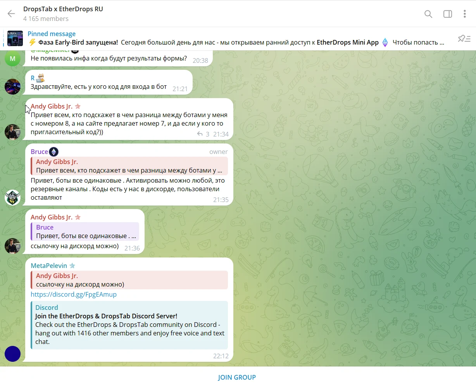The image size is (476, 387).
Task: Toggle the right side panel icon
Action: (x=448, y=14)
